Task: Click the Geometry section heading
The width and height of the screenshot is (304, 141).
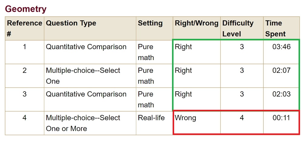Action: (26, 9)
